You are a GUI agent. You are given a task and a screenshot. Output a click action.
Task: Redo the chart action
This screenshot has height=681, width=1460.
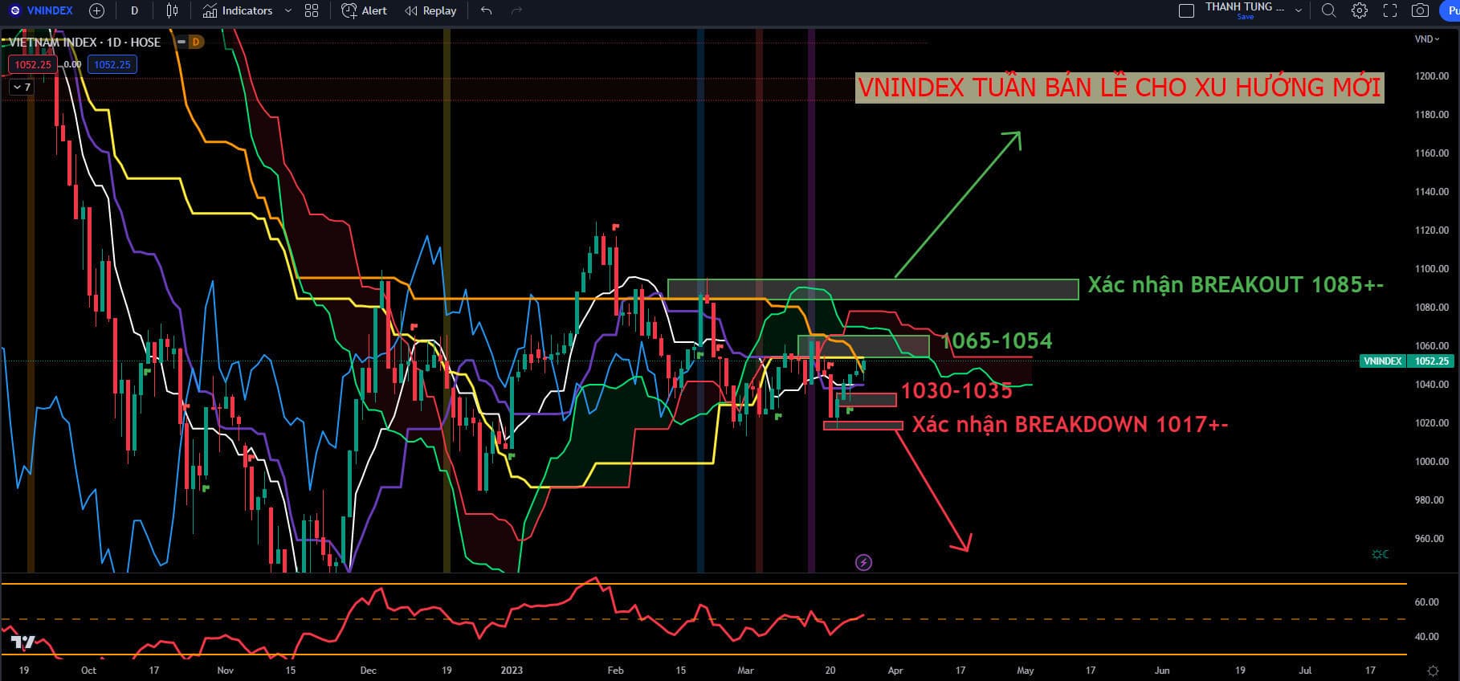tap(516, 10)
